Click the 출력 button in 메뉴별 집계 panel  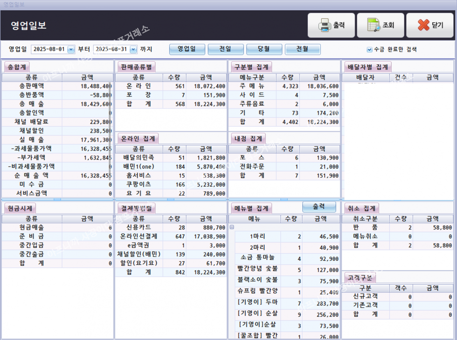pos(319,207)
